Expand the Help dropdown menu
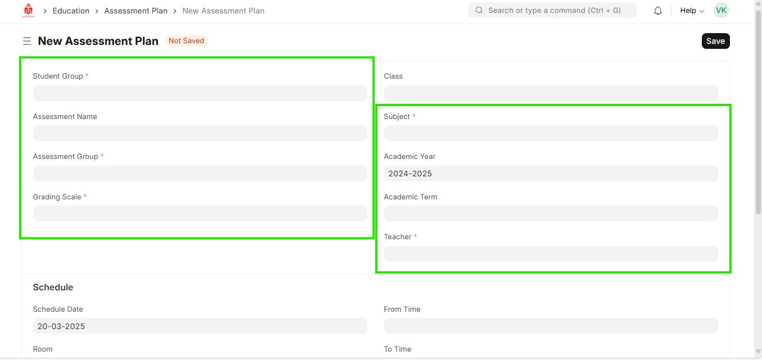Screen dimensions: 762x360 tap(692, 11)
